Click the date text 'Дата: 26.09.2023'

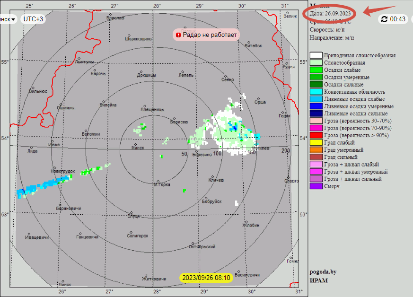coord(330,14)
